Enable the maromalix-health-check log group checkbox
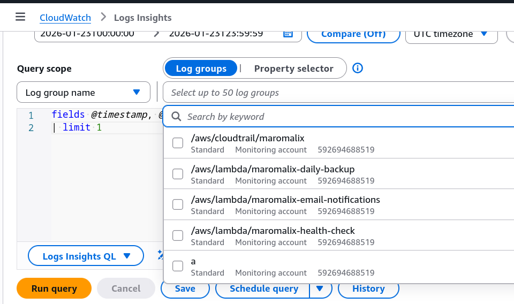This screenshot has width=514, height=304. point(178,236)
